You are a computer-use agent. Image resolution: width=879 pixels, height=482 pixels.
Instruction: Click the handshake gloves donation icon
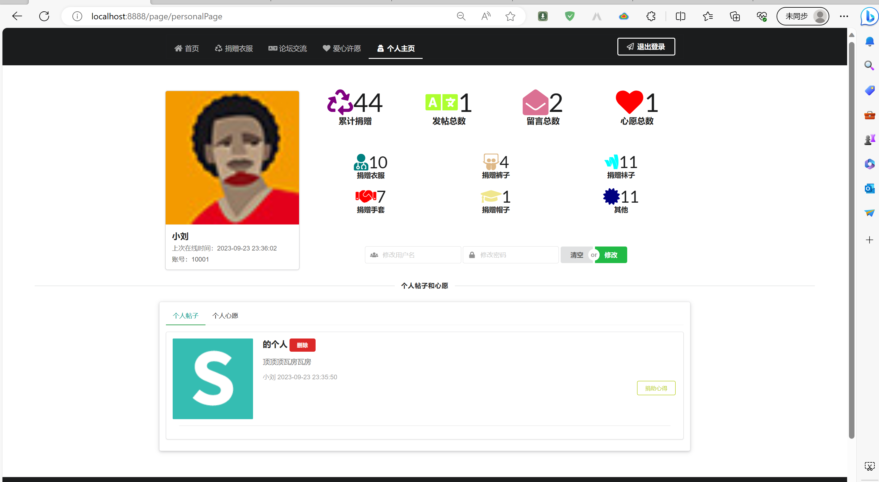pyautogui.click(x=366, y=196)
